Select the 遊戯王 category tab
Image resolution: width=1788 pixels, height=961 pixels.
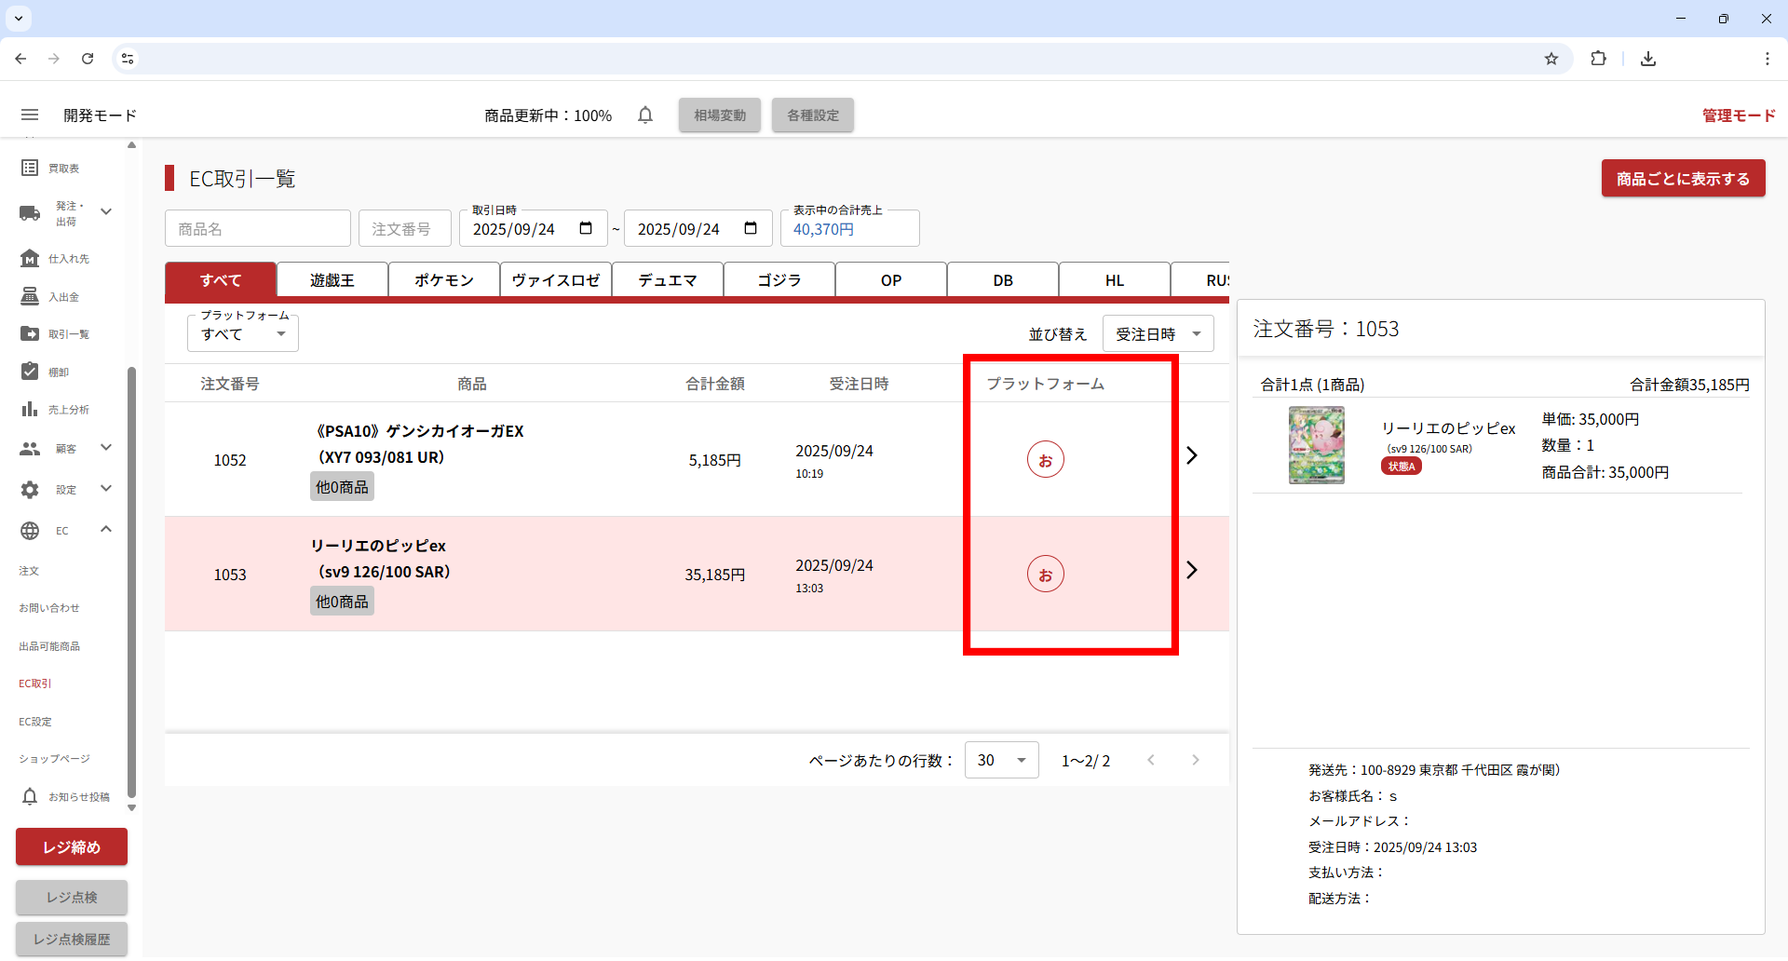[x=332, y=280]
